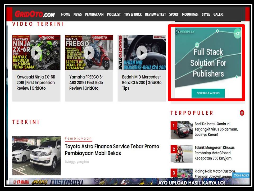This screenshot has width=254, height=191.
Task: Open Riding Naik Motor Custom article
Action: click(215, 174)
